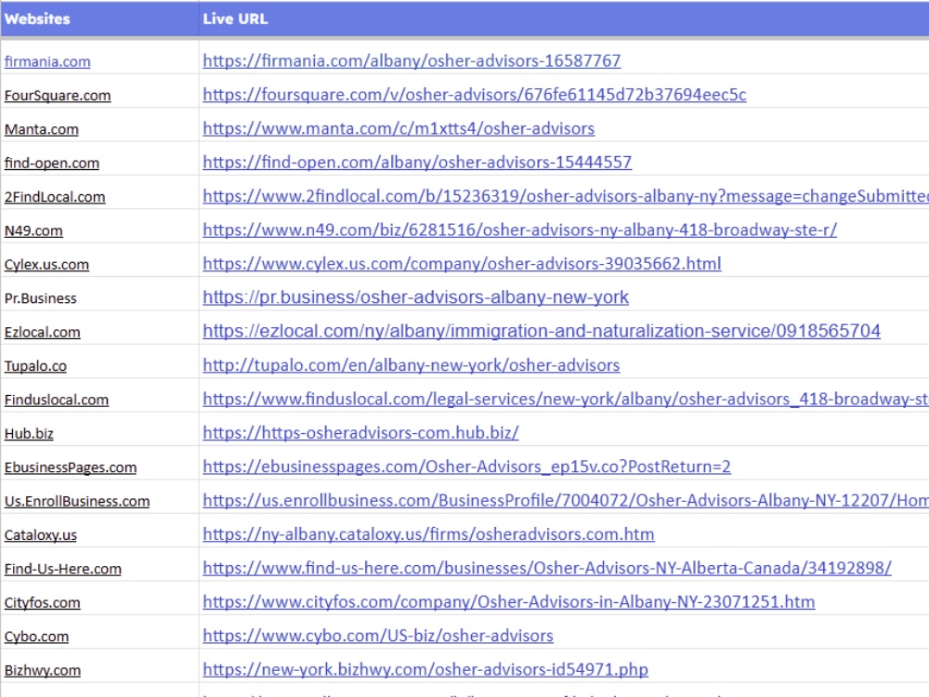929x697 pixels.
Task: Open the manta.com osher-advisors URL
Action: 399,128
